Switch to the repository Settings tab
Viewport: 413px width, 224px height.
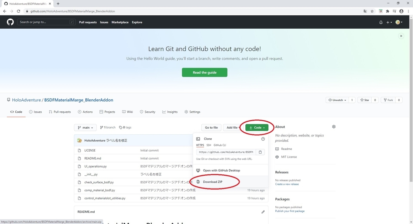192,112
